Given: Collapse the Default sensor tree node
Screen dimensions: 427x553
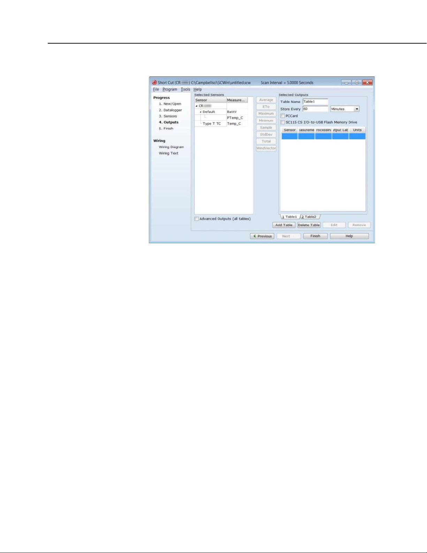Looking at the screenshot, I should (x=201, y=112).
